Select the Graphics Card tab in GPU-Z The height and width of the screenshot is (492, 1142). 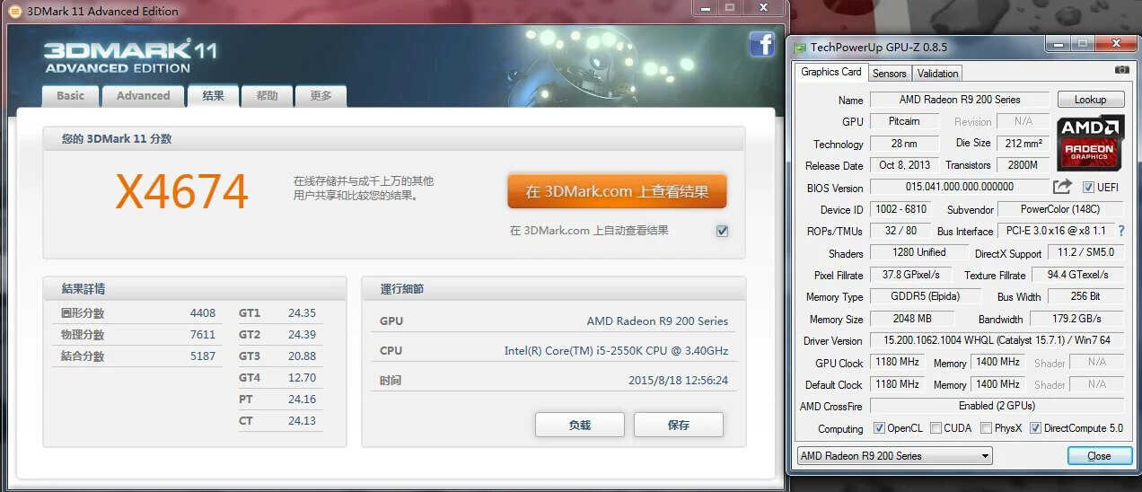point(830,72)
